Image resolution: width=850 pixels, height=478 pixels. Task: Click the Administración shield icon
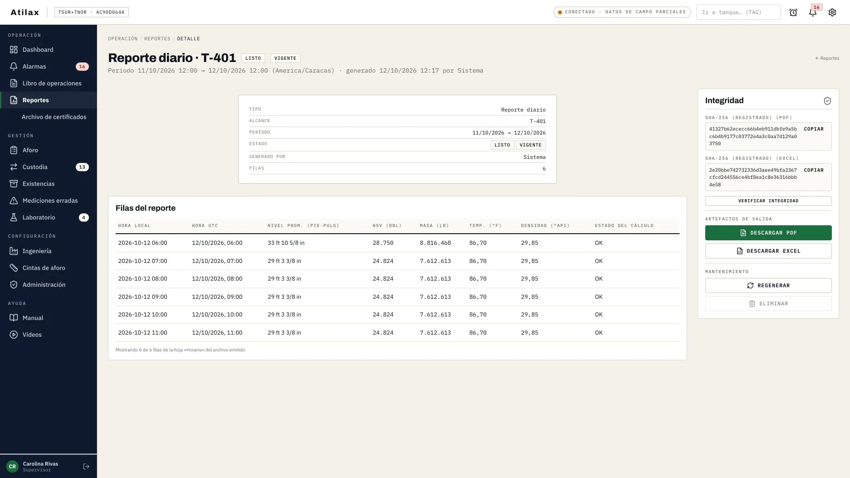pos(14,285)
